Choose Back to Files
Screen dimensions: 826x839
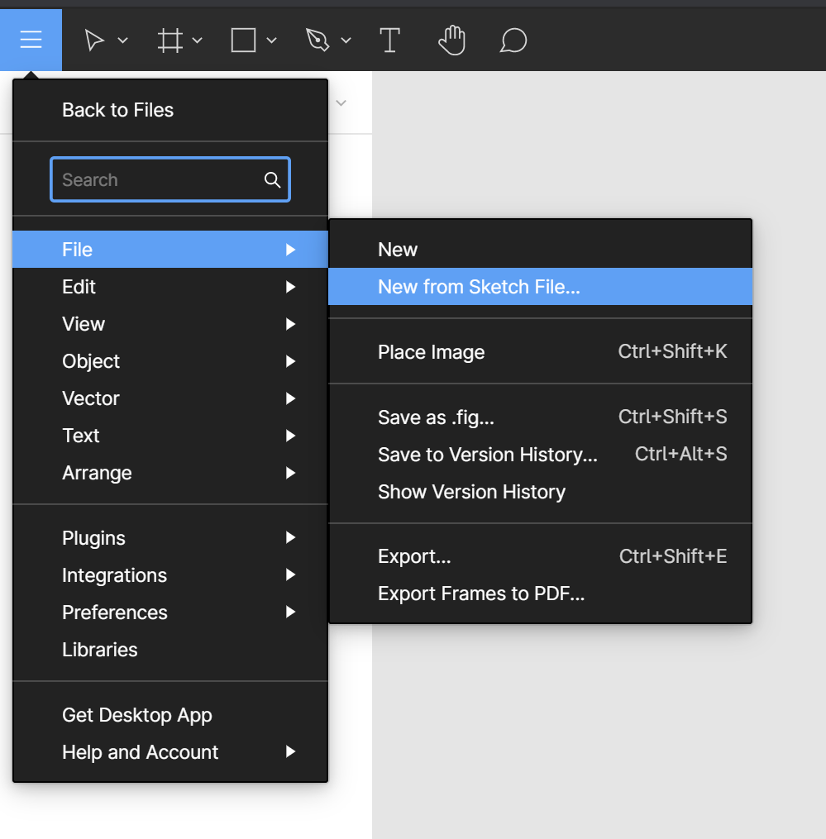pyautogui.click(x=170, y=110)
